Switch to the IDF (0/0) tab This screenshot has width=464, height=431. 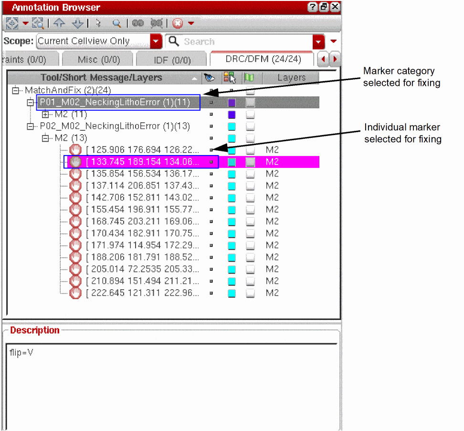[x=172, y=60]
